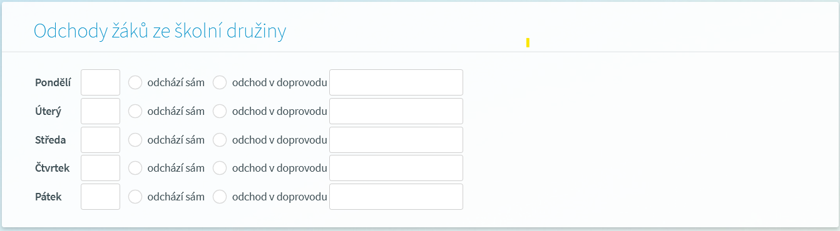Select 'odchod v doprovodu' for Pondělí
The height and width of the screenshot is (231, 840).
coord(220,82)
